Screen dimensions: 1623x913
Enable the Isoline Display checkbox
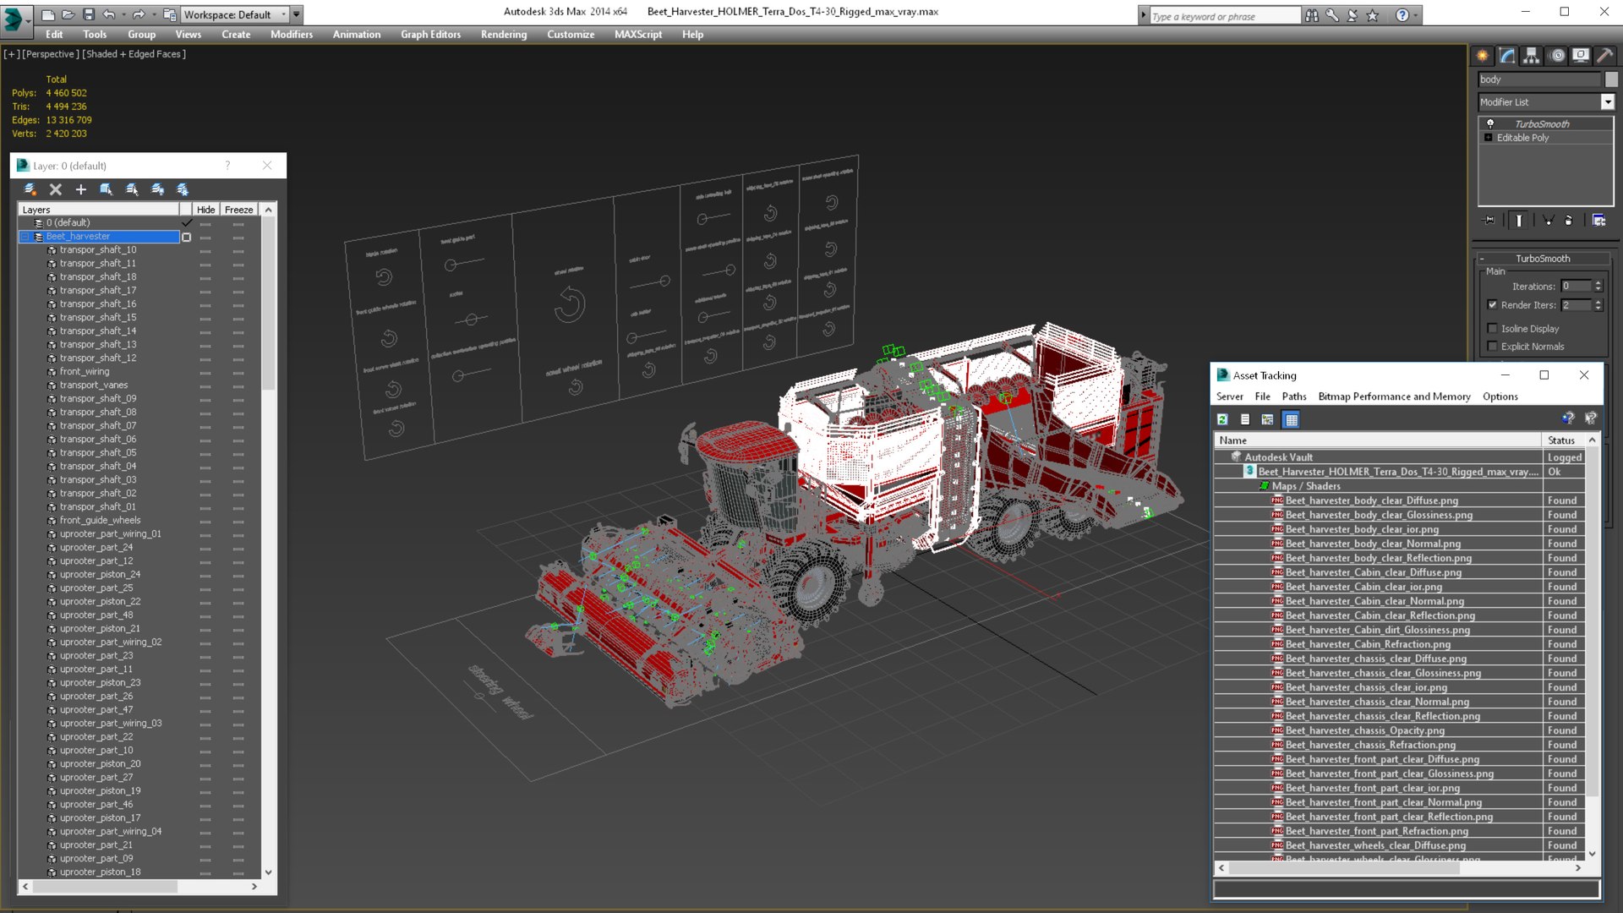pos(1492,329)
